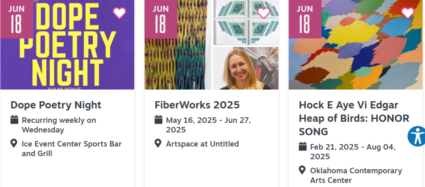The width and height of the screenshot is (425, 187).
Task: Click Recurring weekly on Wednesday text
Action: pyautogui.click(x=59, y=125)
